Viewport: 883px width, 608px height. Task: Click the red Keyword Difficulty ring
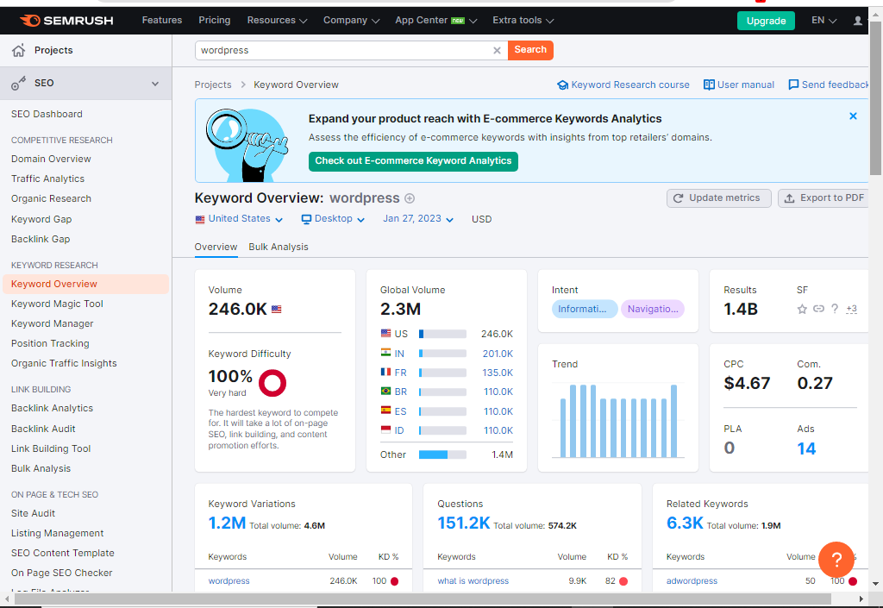pyautogui.click(x=272, y=383)
